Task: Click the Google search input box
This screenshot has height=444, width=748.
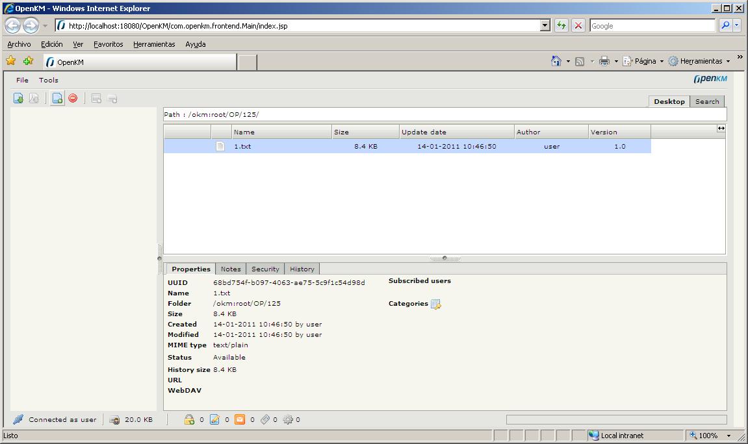Action: (652, 26)
